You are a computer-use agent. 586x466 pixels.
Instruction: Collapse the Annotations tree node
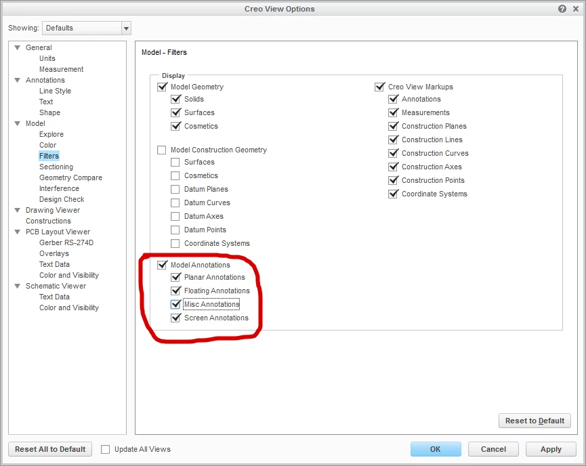coord(17,80)
